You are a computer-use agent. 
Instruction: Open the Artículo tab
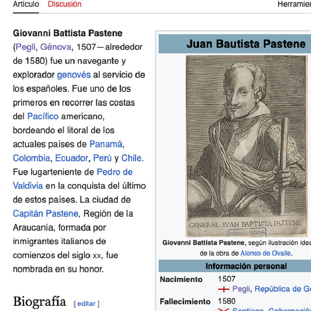pos(26,4)
